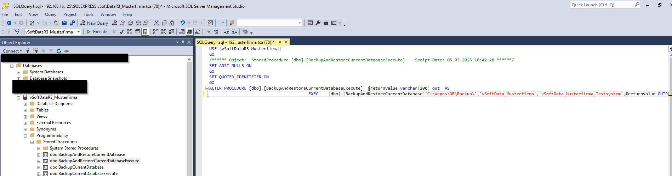Expand the Views folder node
672x176 pixels.
(x=25, y=117)
